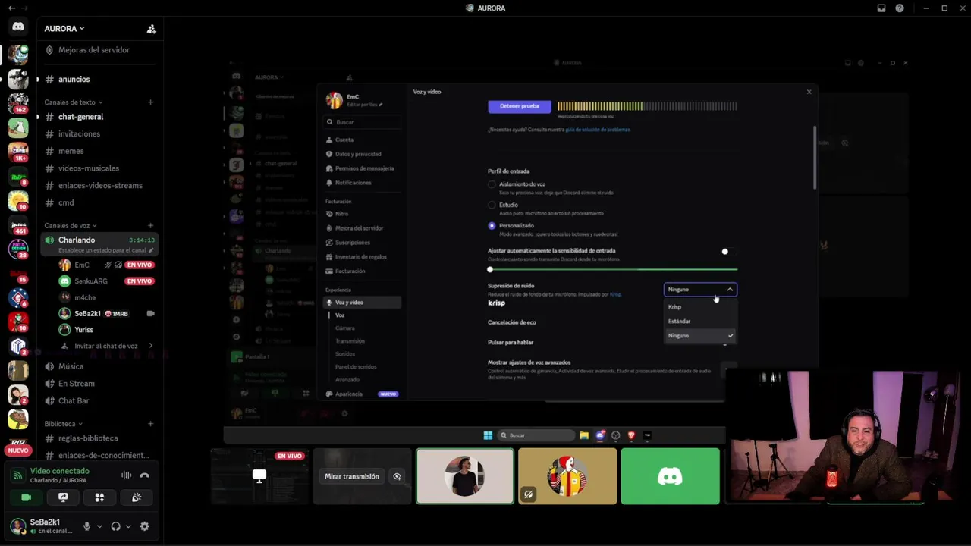Open the help icon in title bar
The width and height of the screenshot is (971, 546).
(900, 8)
